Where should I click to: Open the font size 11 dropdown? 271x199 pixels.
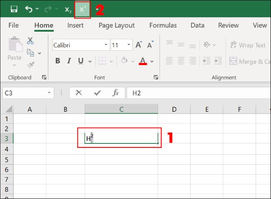(129, 45)
